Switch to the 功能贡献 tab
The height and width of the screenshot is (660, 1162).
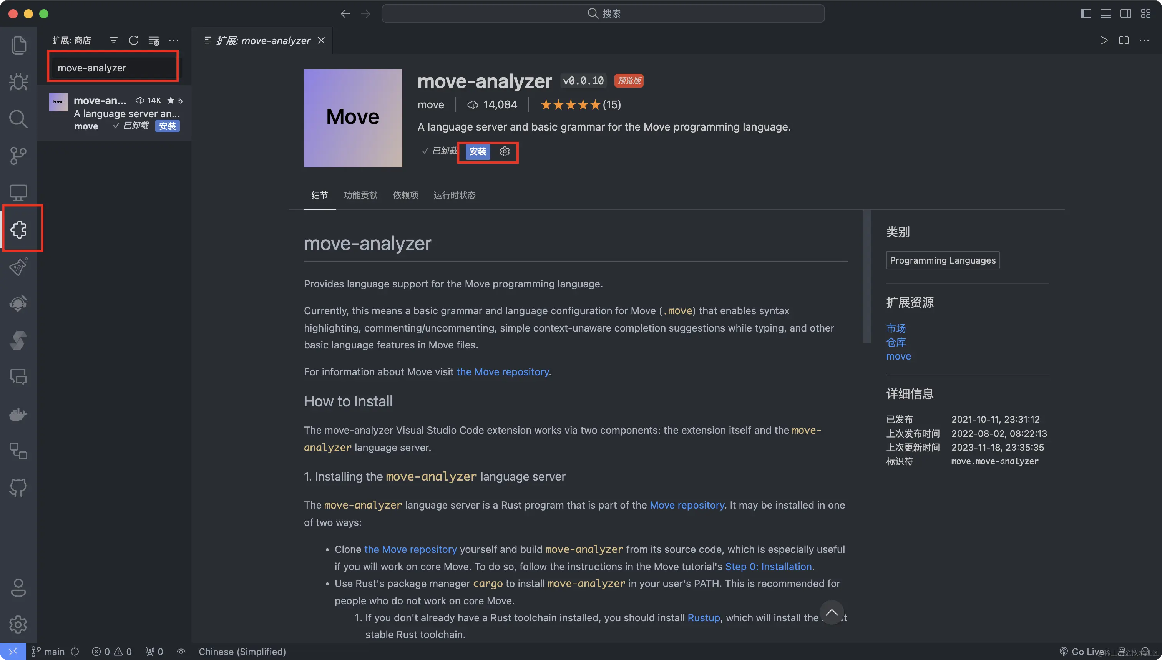tap(360, 196)
